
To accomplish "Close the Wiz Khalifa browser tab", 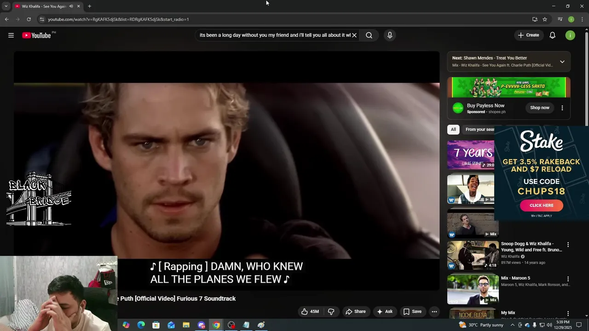I will (x=78, y=6).
